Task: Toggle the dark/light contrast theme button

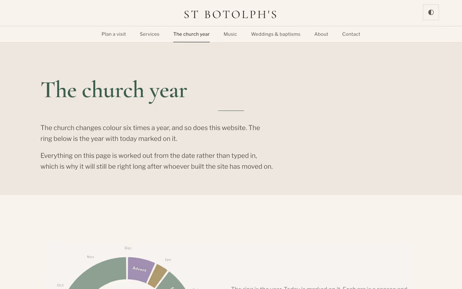Action: (x=430, y=12)
